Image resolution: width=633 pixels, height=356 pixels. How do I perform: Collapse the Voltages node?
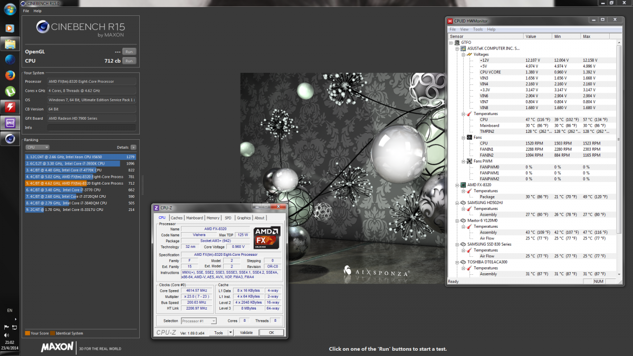pyautogui.click(x=463, y=54)
